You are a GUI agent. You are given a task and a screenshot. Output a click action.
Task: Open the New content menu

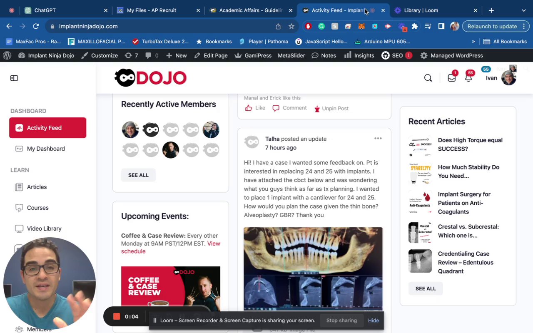point(176,55)
